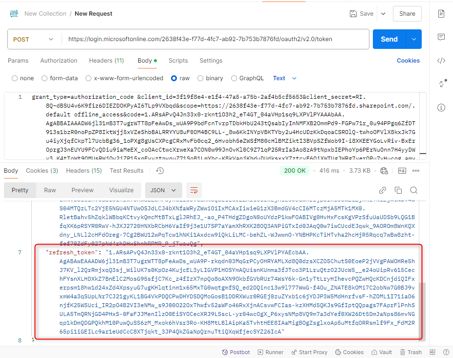Open the Comments icon in right sidebar

click(x=441, y=37)
